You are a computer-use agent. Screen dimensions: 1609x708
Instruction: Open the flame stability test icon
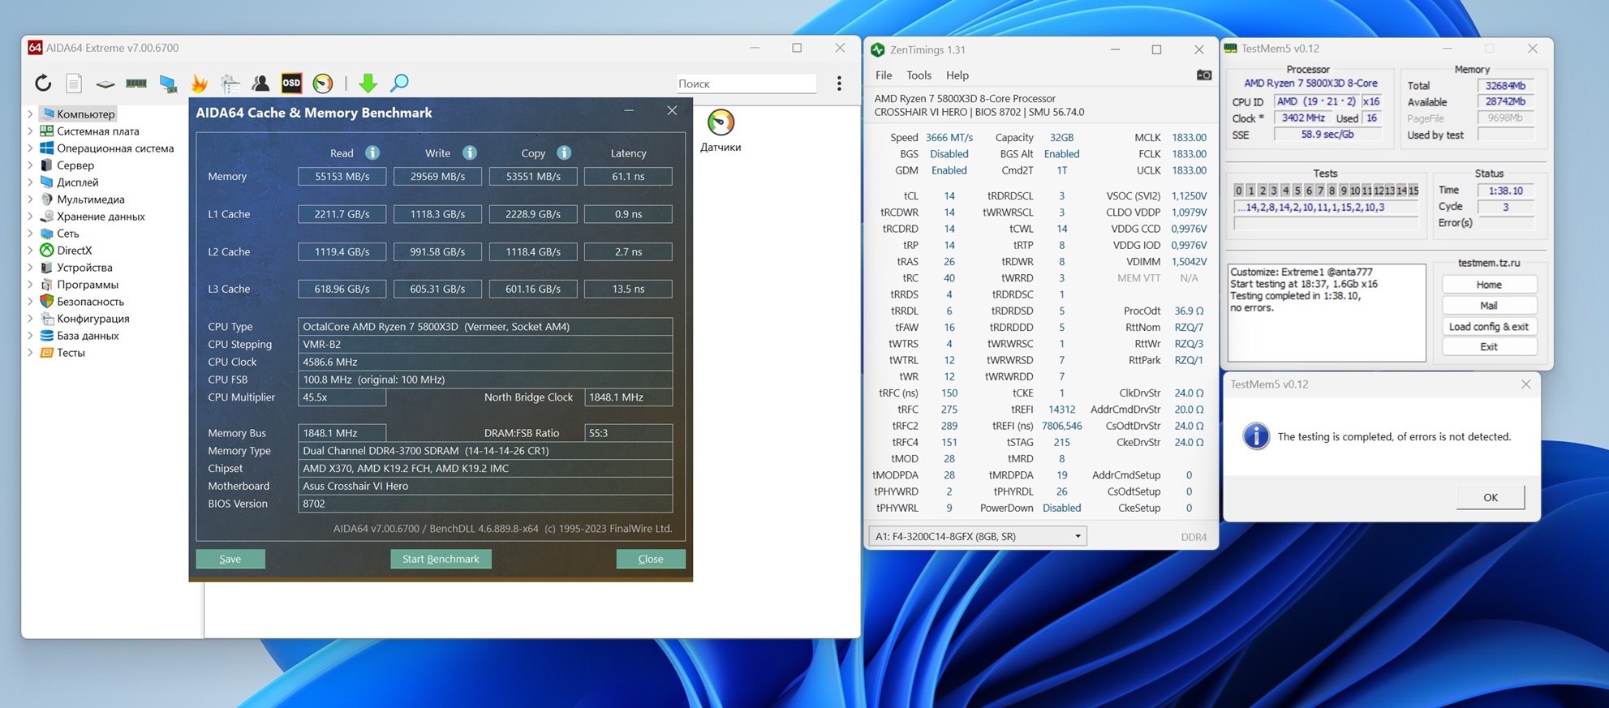pyautogui.click(x=199, y=83)
